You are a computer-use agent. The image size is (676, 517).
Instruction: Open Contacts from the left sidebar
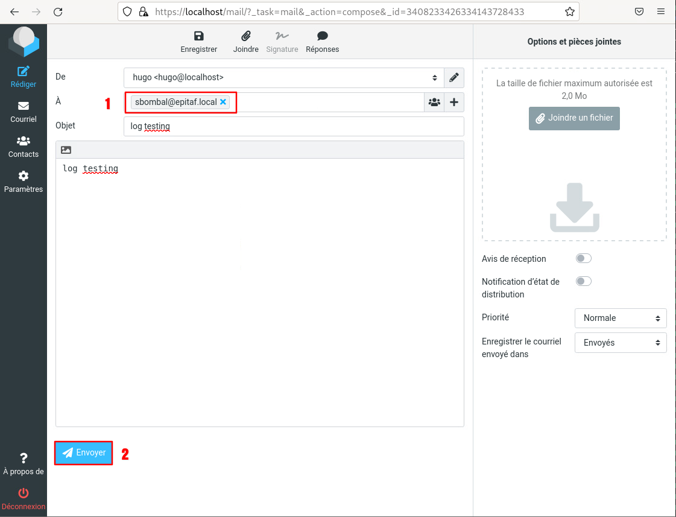pos(24,147)
